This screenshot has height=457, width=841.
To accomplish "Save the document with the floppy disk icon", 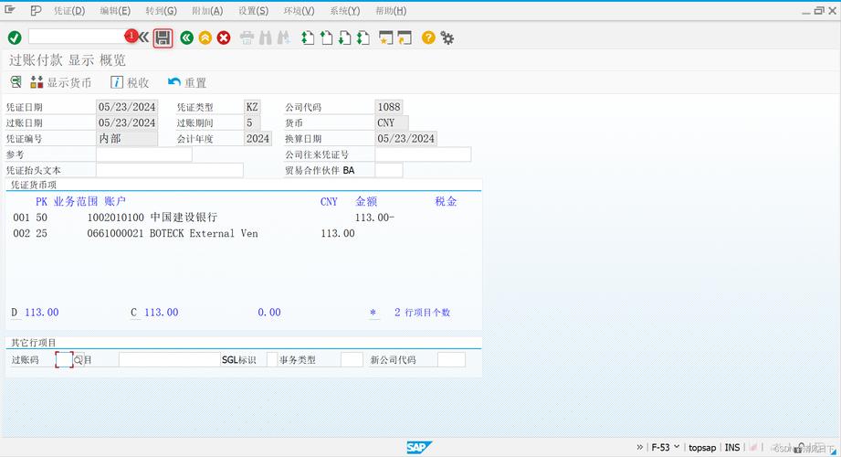I will coord(163,38).
